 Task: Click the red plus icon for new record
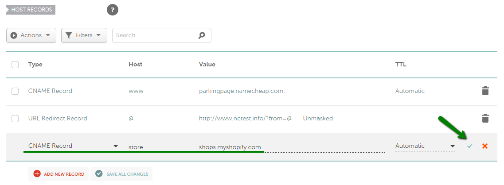click(37, 174)
